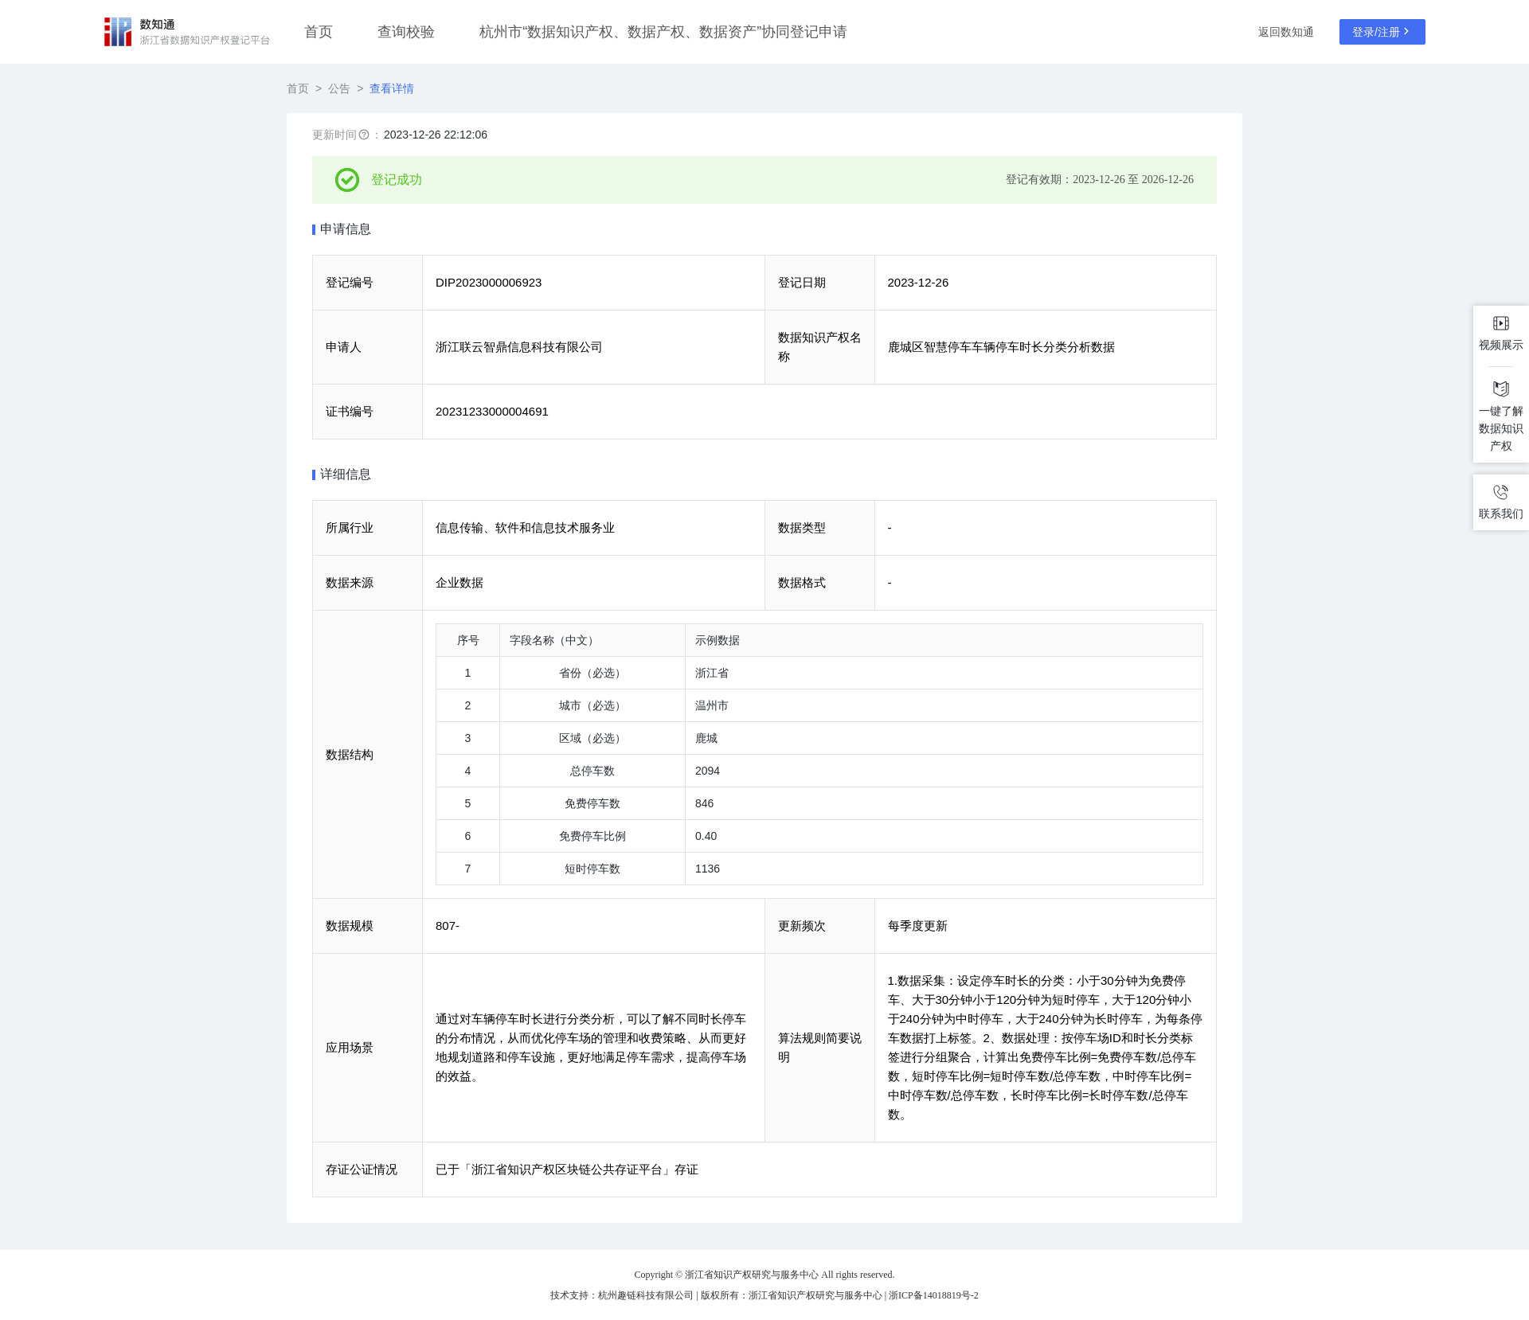Click the 807- data scale value
Image resolution: width=1529 pixels, height=1320 pixels.
448,926
